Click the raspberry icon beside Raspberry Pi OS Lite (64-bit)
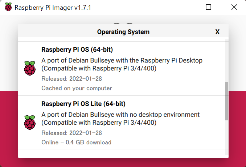Viewport: 246px width, 167px height. 30,123
